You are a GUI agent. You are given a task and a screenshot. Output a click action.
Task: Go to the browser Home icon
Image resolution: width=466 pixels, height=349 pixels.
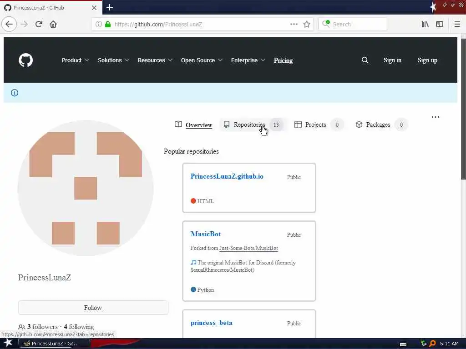(x=53, y=25)
